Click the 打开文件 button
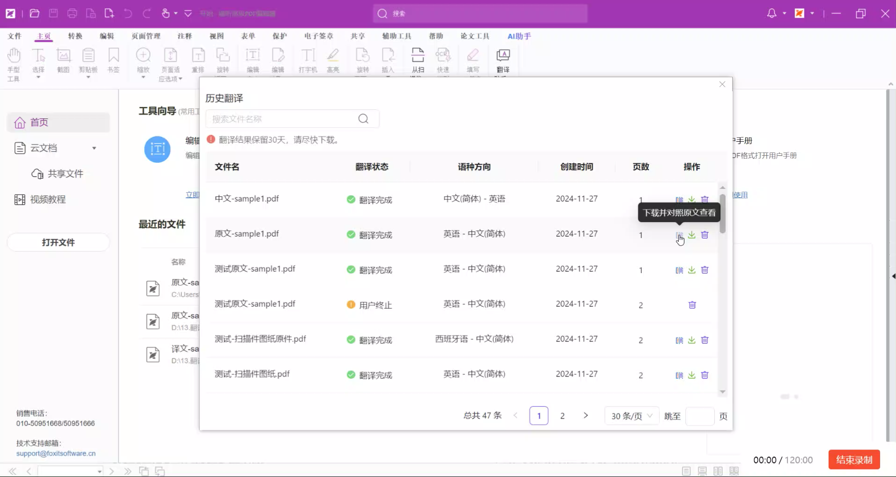896x477 pixels. (58, 242)
